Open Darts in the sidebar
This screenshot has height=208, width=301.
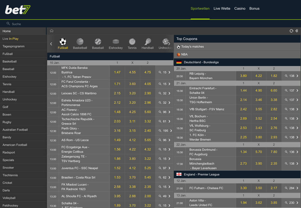coord(23,190)
